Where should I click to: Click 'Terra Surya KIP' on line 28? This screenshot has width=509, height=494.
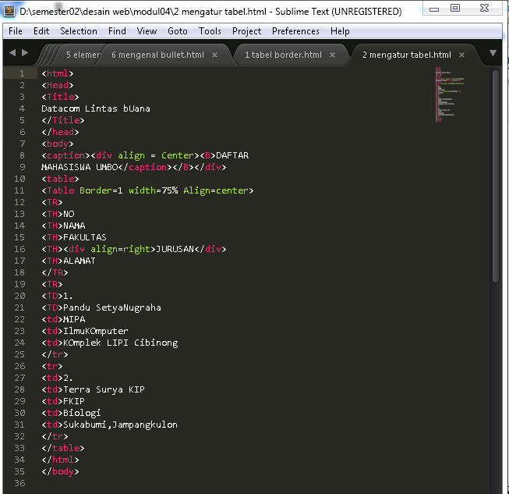(x=104, y=389)
